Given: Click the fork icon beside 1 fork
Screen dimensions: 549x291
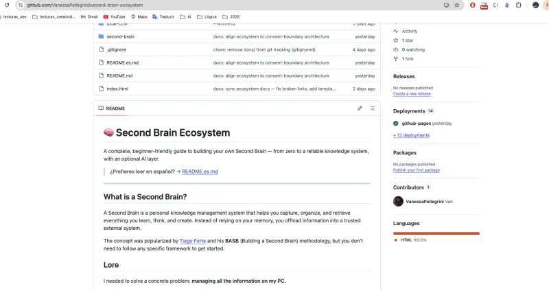Looking at the screenshot, I should click(x=396, y=59).
